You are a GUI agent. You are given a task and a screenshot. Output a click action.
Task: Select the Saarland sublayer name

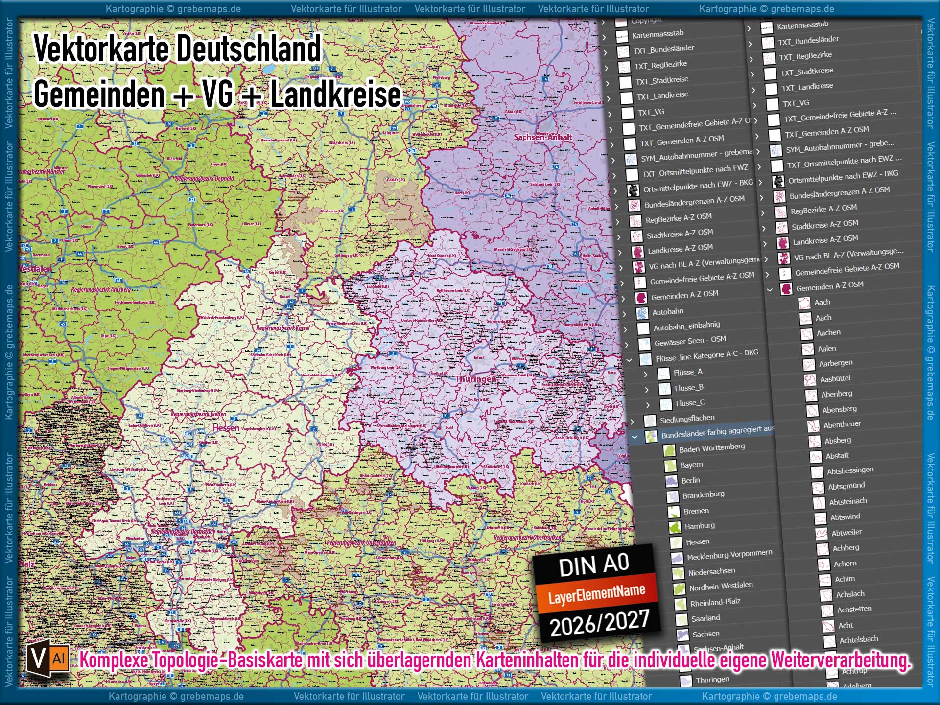click(705, 618)
